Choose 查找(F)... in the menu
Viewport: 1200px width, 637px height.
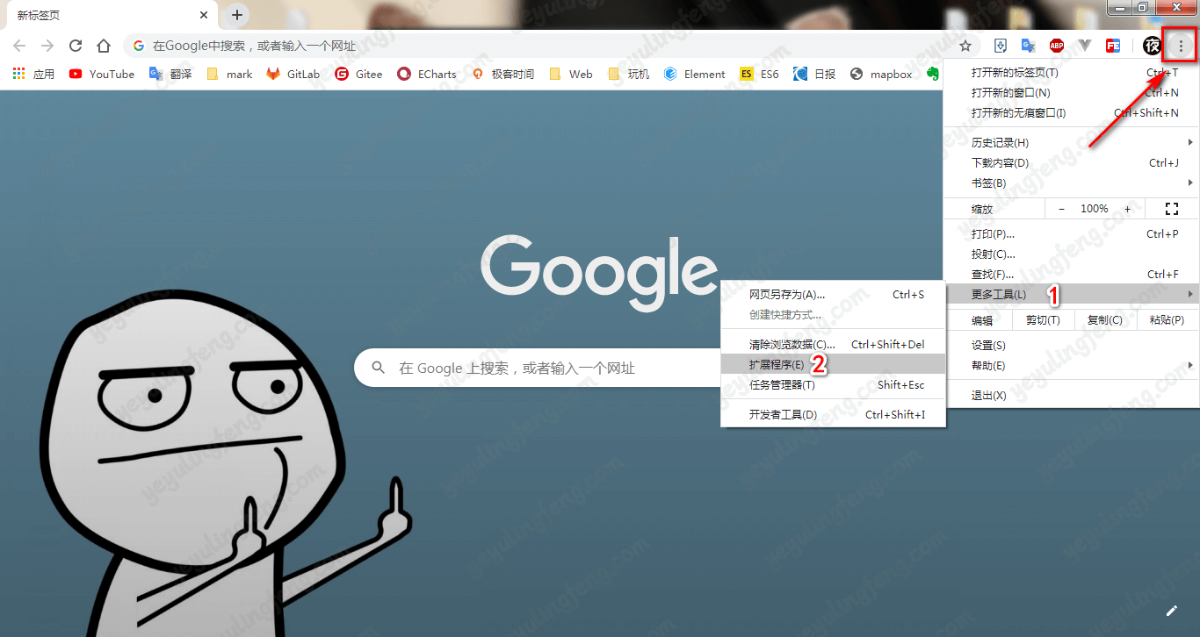(1071, 274)
